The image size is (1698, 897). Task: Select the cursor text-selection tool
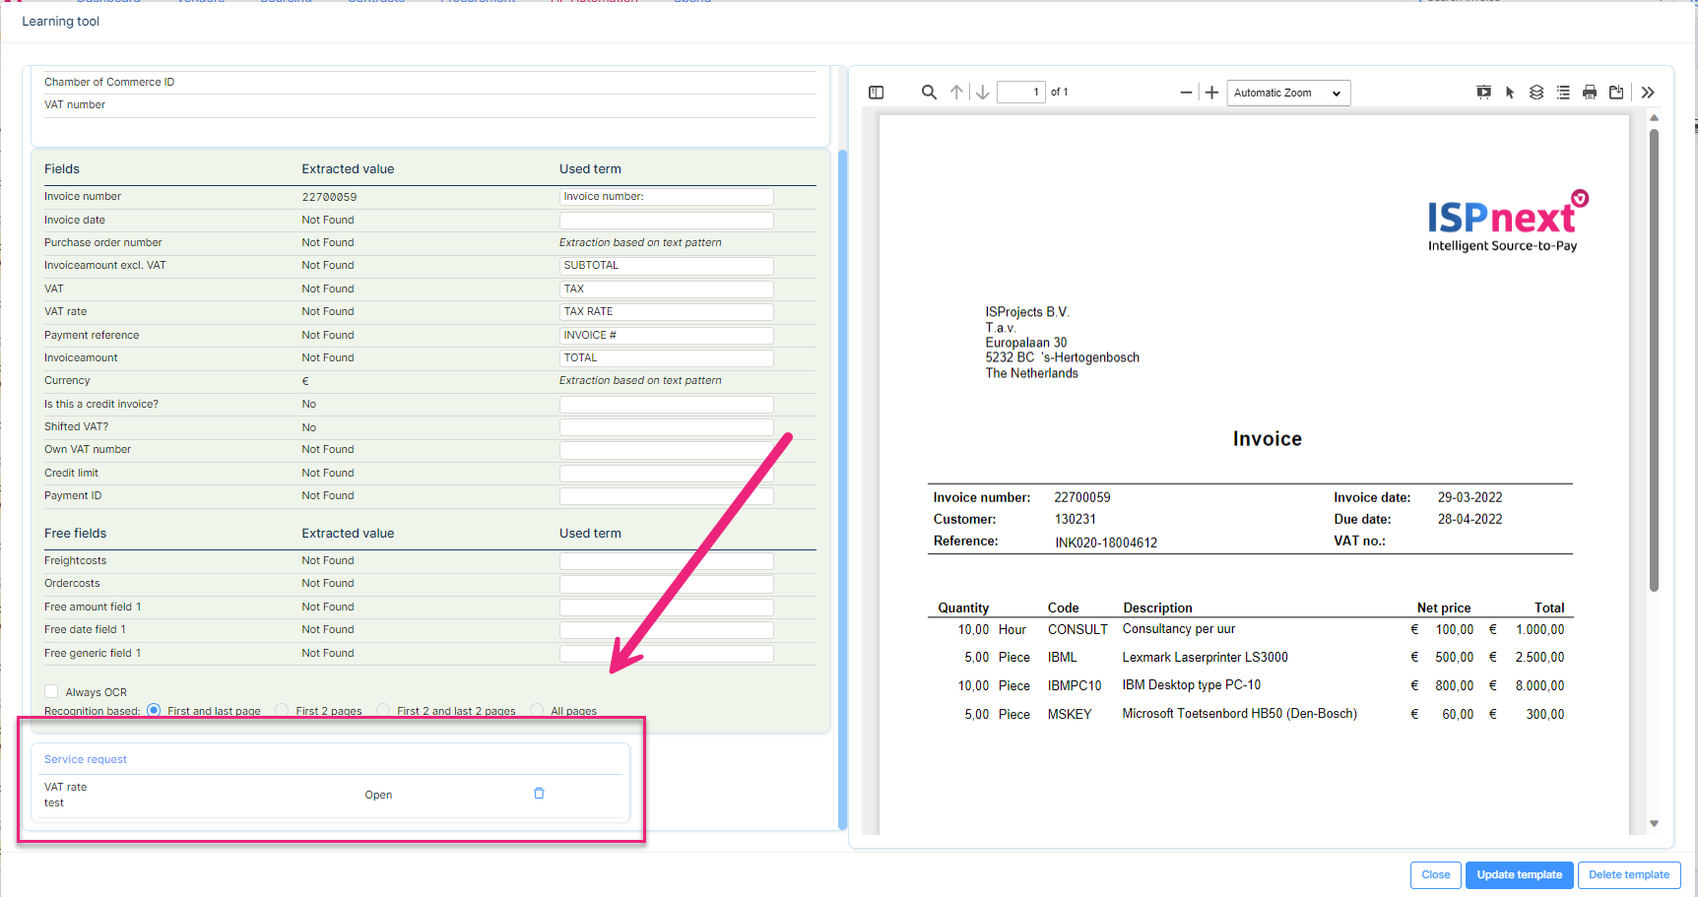pyautogui.click(x=1510, y=93)
